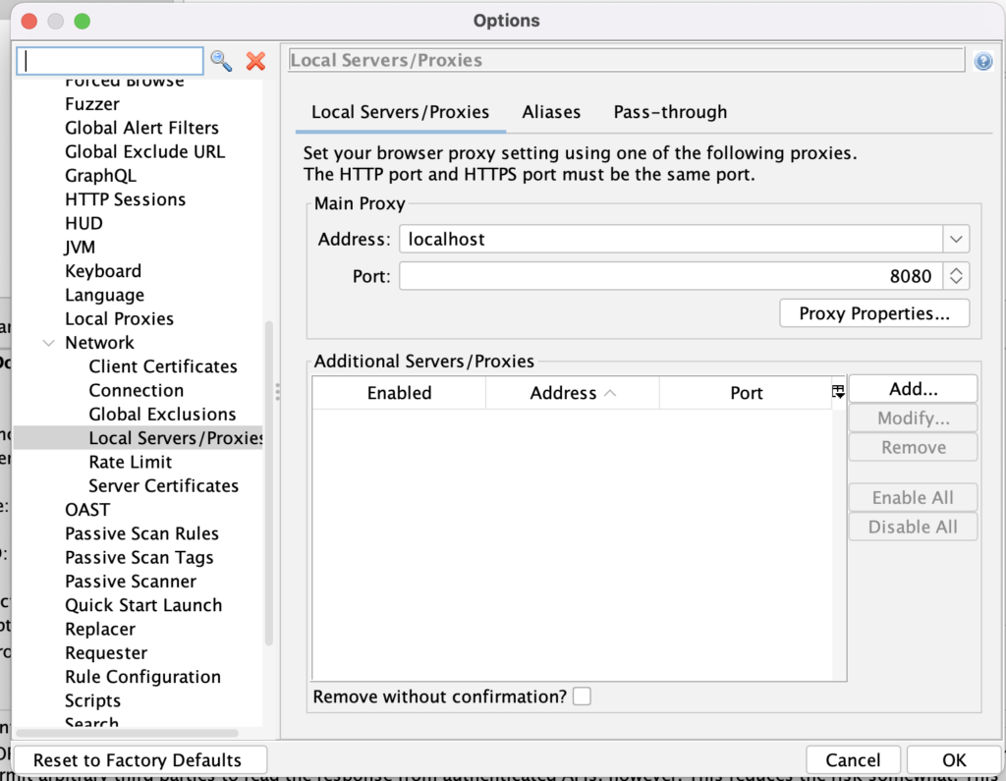Open Server Certificates under Network
The image size is (1006, 781).
pyautogui.click(x=164, y=486)
